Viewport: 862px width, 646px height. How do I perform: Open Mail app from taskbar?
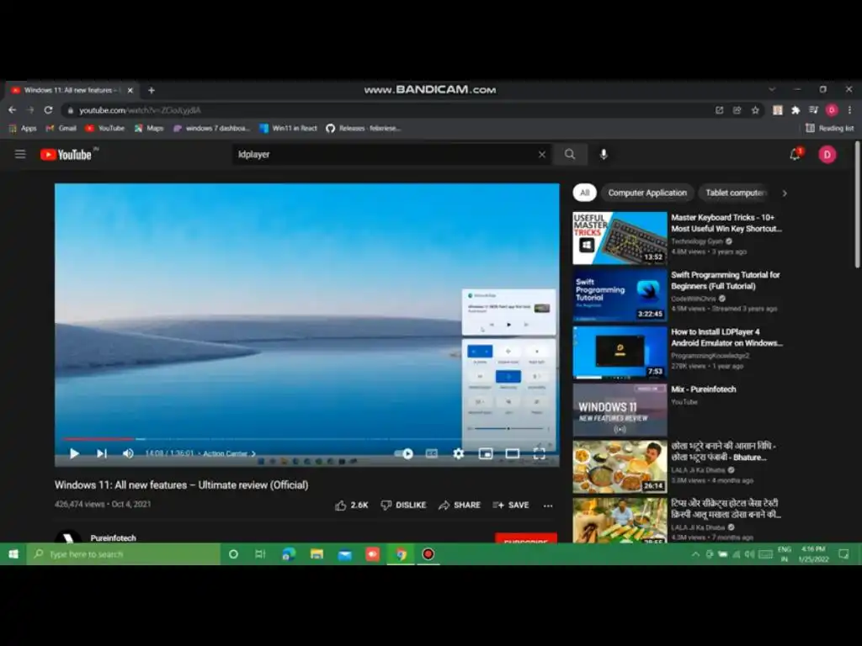pos(344,554)
